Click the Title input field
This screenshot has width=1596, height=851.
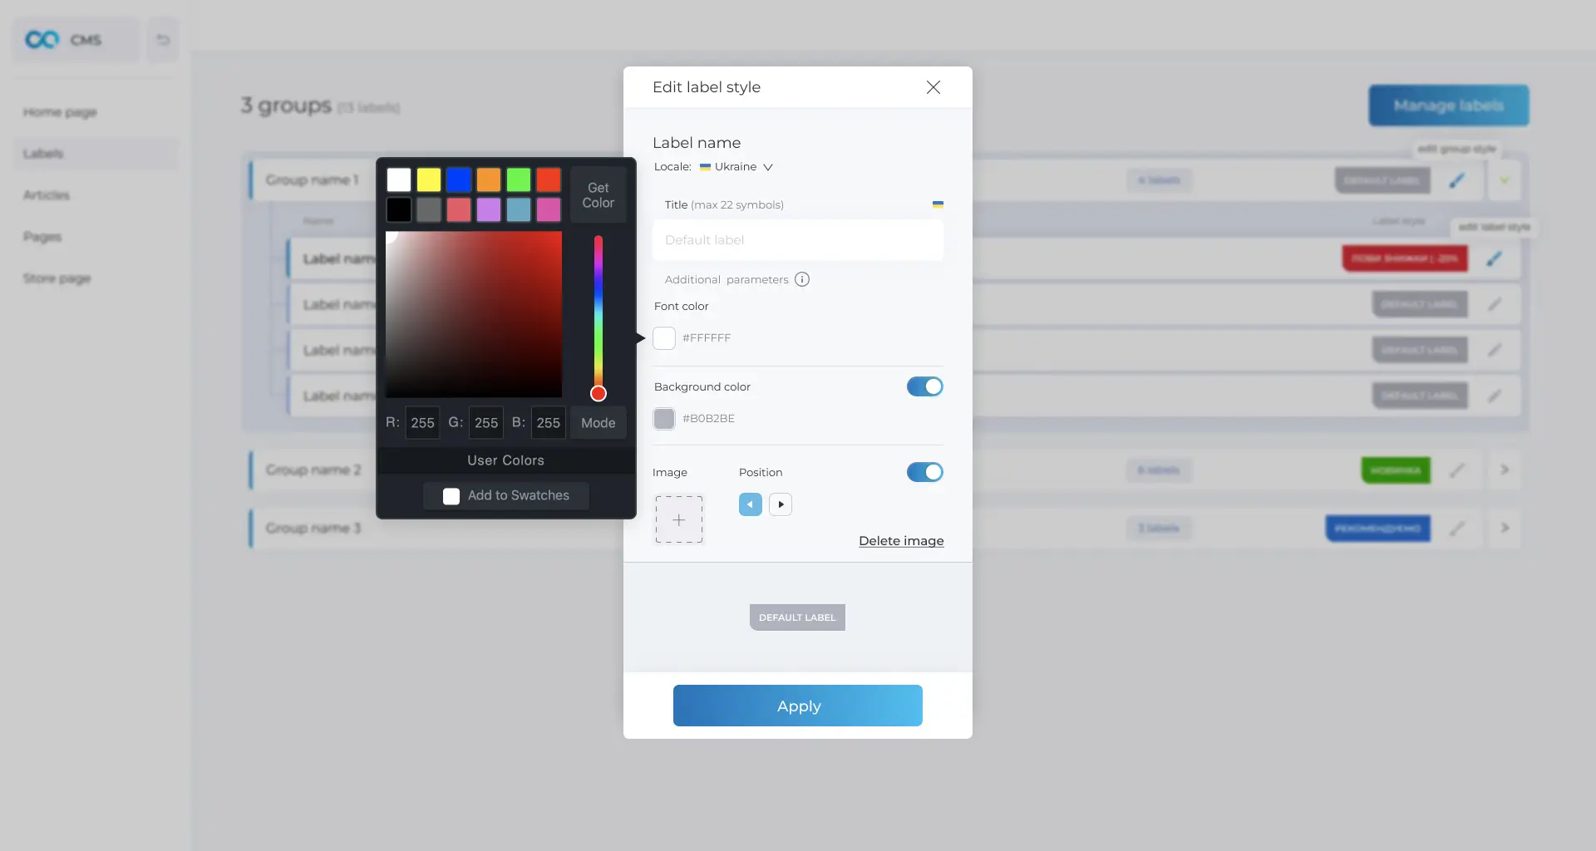[797, 240]
